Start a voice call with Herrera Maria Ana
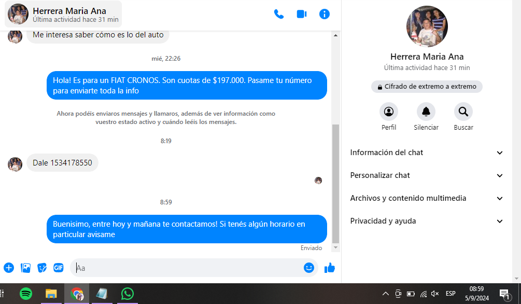The image size is (521, 304). 279,14
